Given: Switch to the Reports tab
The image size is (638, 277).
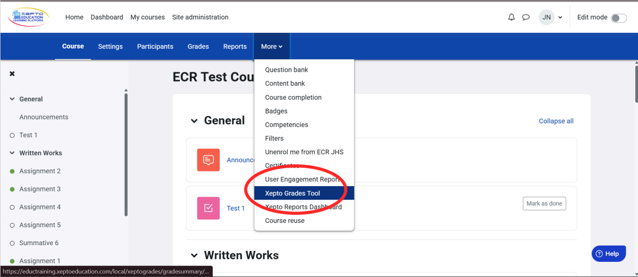Looking at the screenshot, I should click(x=235, y=47).
